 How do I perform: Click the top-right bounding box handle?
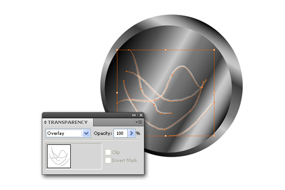pyautogui.click(x=214, y=50)
